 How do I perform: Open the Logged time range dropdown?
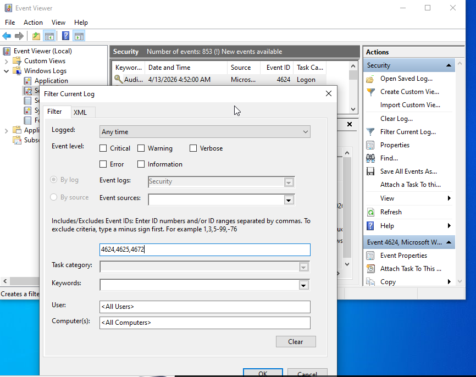coord(204,132)
